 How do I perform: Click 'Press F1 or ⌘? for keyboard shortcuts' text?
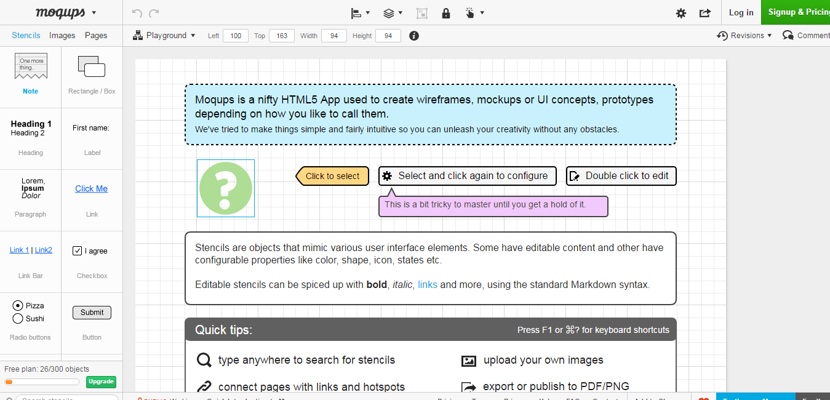coord(593,330)
